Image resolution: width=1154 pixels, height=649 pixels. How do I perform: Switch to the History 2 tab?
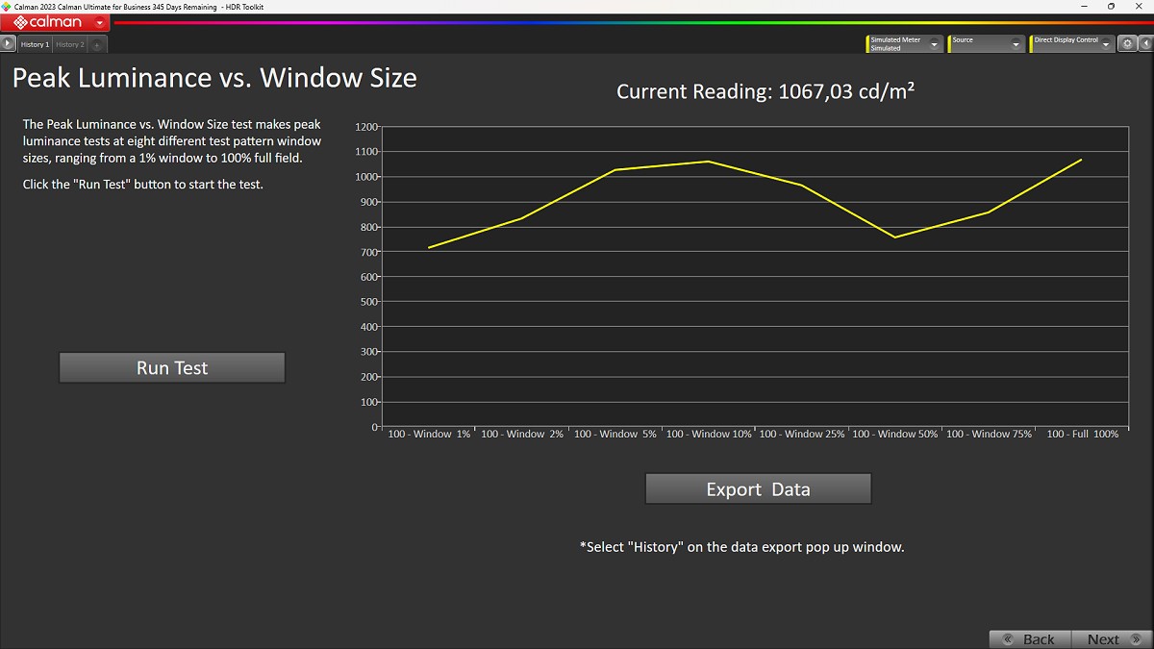click(69, 45)
